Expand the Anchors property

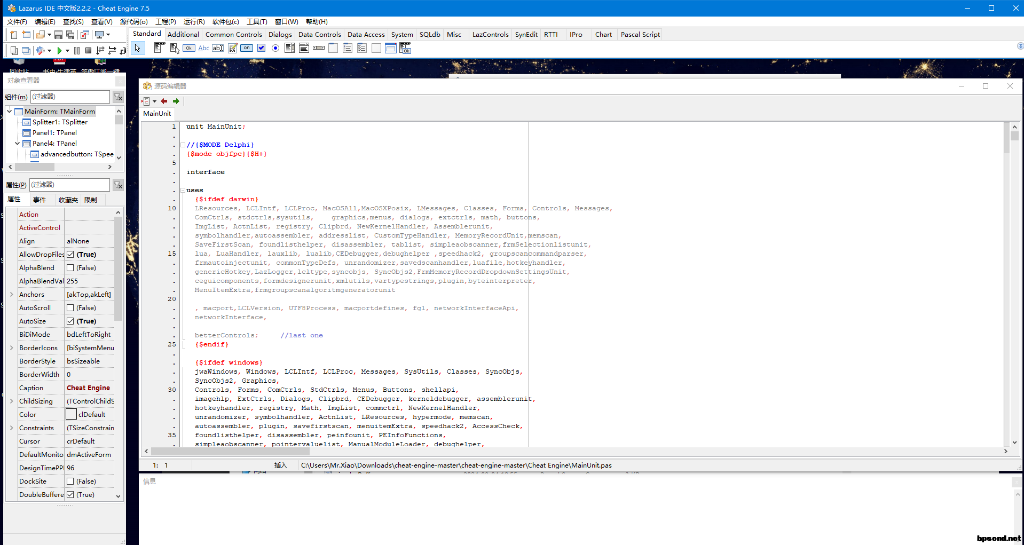point(11,294)
